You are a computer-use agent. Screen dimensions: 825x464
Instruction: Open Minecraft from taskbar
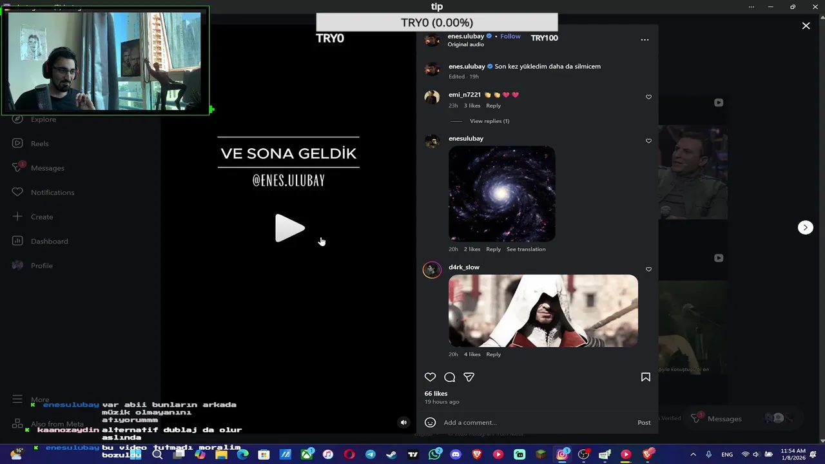[x=540, y=454]
